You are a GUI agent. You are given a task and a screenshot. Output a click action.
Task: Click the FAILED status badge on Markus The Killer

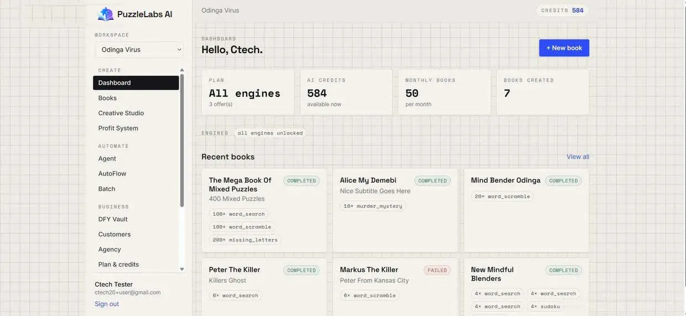[437, 271]
